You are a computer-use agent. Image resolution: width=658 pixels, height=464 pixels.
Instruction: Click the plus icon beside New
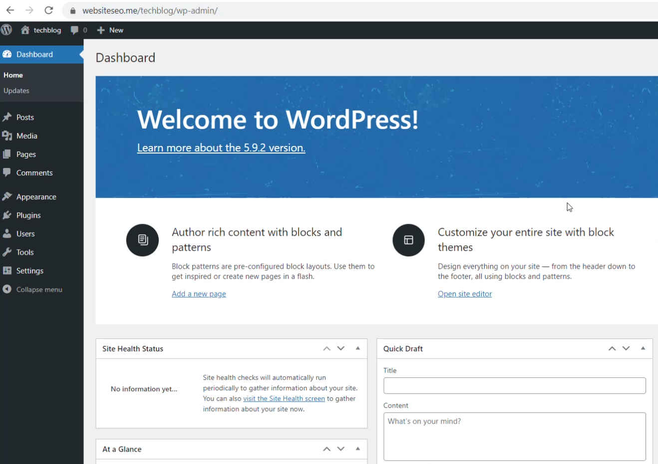tap(101, 30)
